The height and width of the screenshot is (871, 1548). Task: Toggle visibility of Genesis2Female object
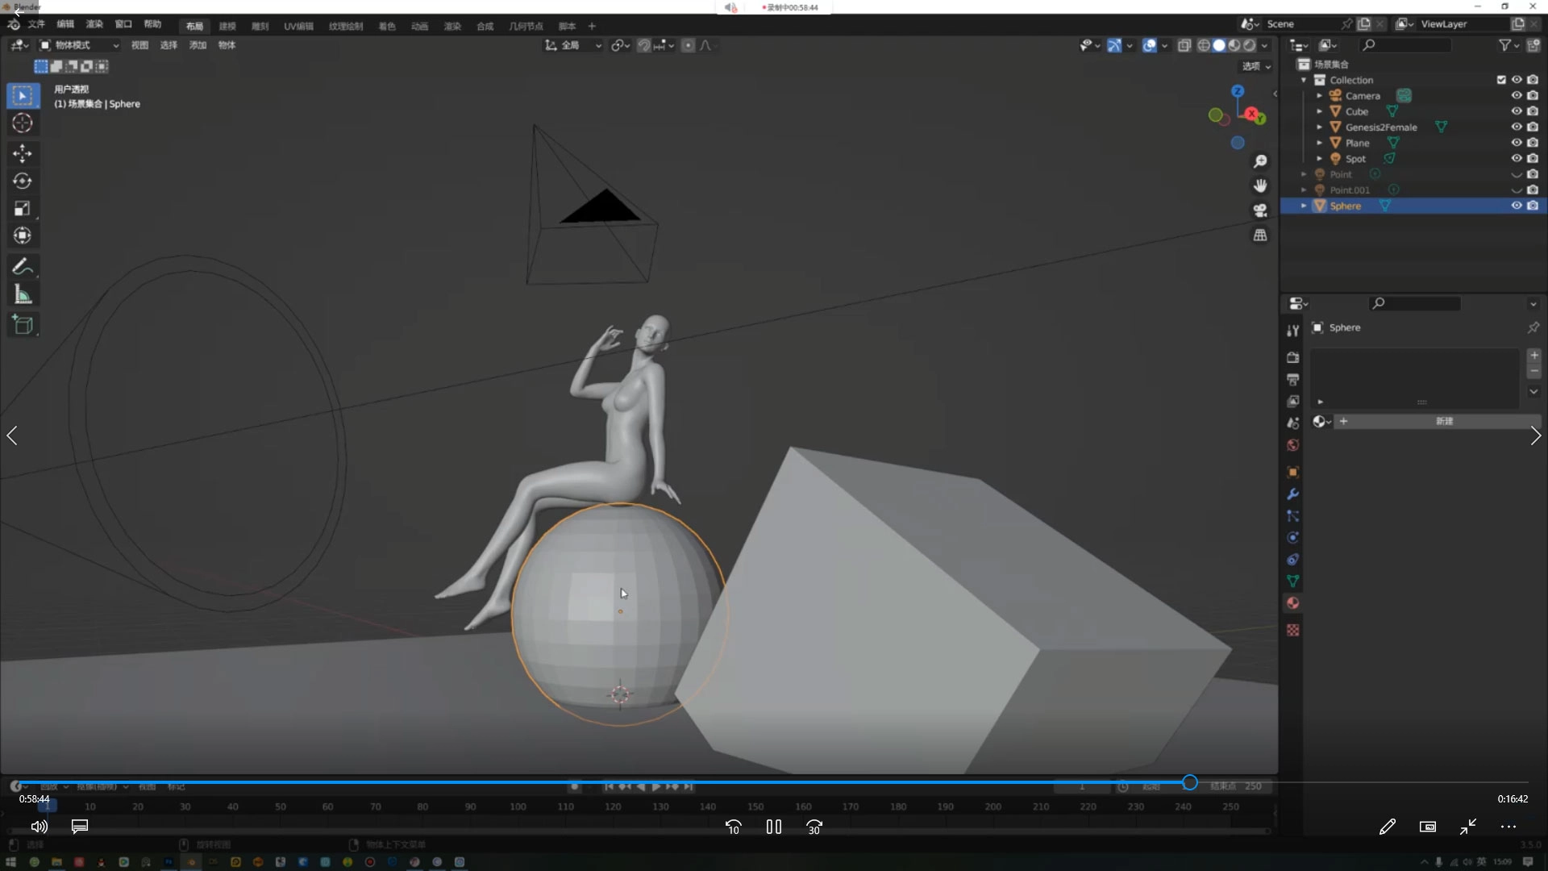[x=1516, y=127]
